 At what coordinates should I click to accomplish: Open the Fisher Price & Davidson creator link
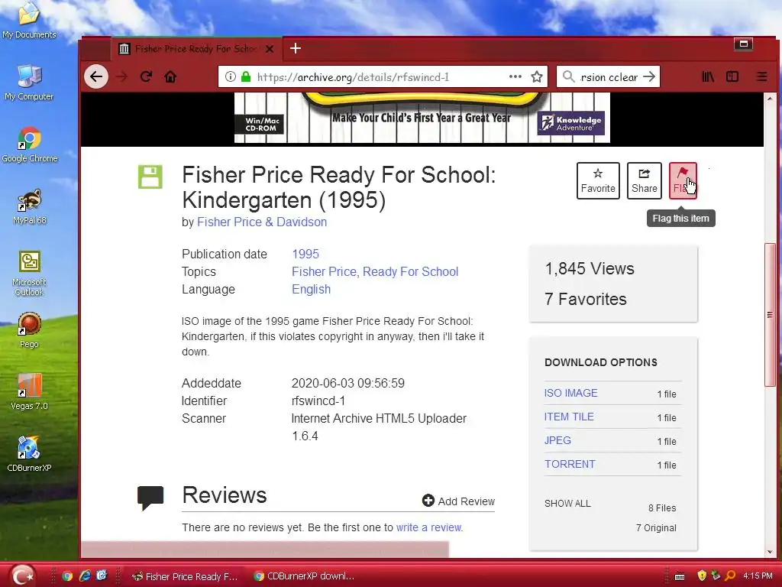262,222
